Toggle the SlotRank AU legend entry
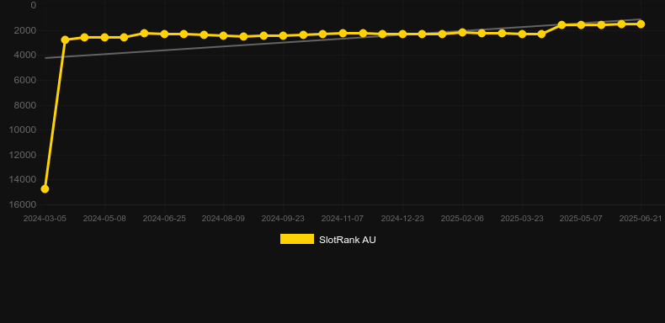This screenshot has width=665, height=323. (327, 240)
